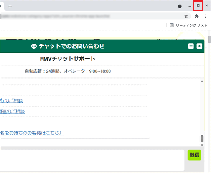This screenshot has width=211, height=173.
Task: Click the browser page vertical scrollbar
Action: [x=209, y=39]
